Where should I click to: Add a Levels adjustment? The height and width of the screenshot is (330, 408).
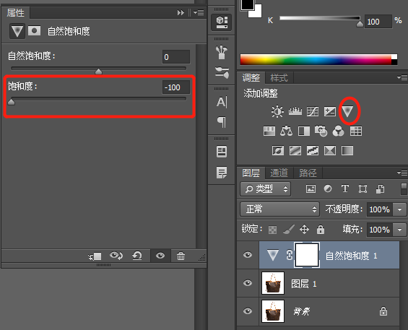(295, 112)
